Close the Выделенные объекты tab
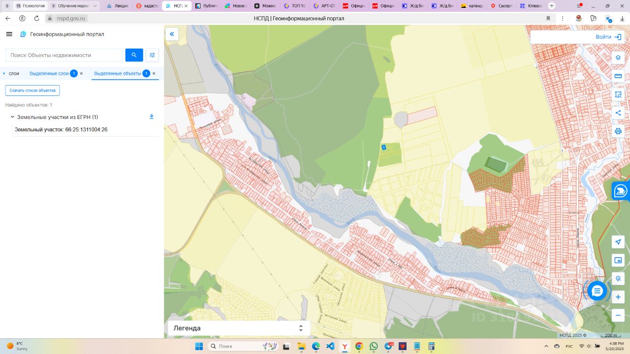 (x=154, y=73)
